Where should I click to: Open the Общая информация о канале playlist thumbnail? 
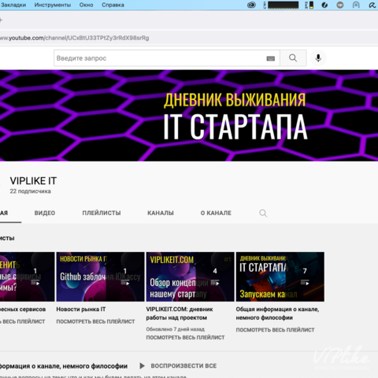point(280,276)
